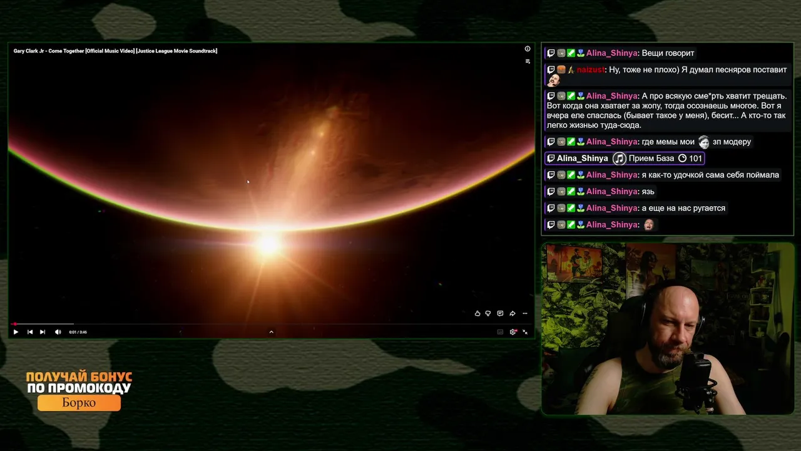Skip to the next video

(43, 332)
